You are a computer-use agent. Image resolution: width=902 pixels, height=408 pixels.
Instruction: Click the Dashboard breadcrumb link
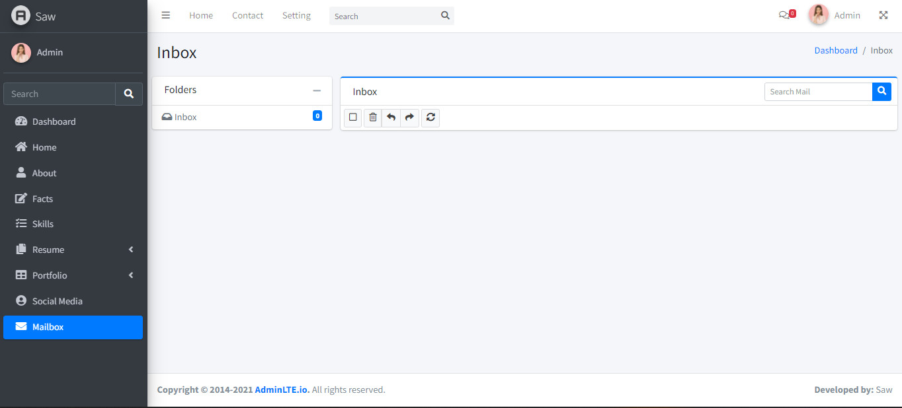click(x=836, y=50)
